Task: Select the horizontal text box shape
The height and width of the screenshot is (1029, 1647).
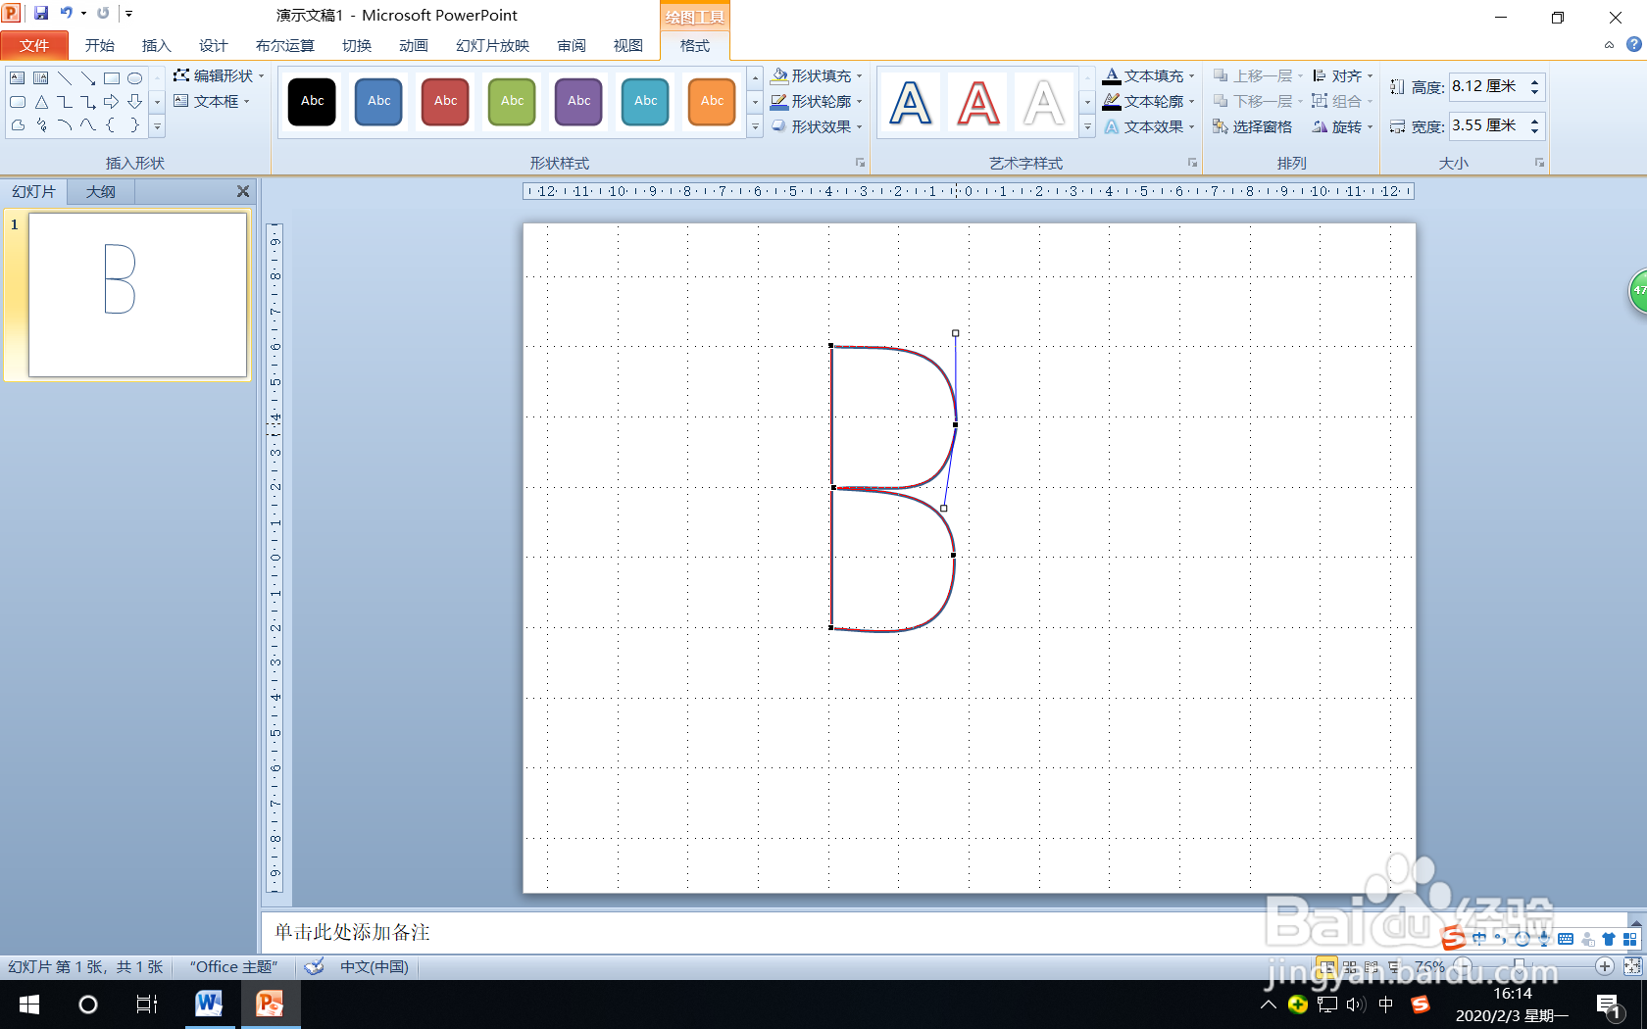Action: click(18, 77)
